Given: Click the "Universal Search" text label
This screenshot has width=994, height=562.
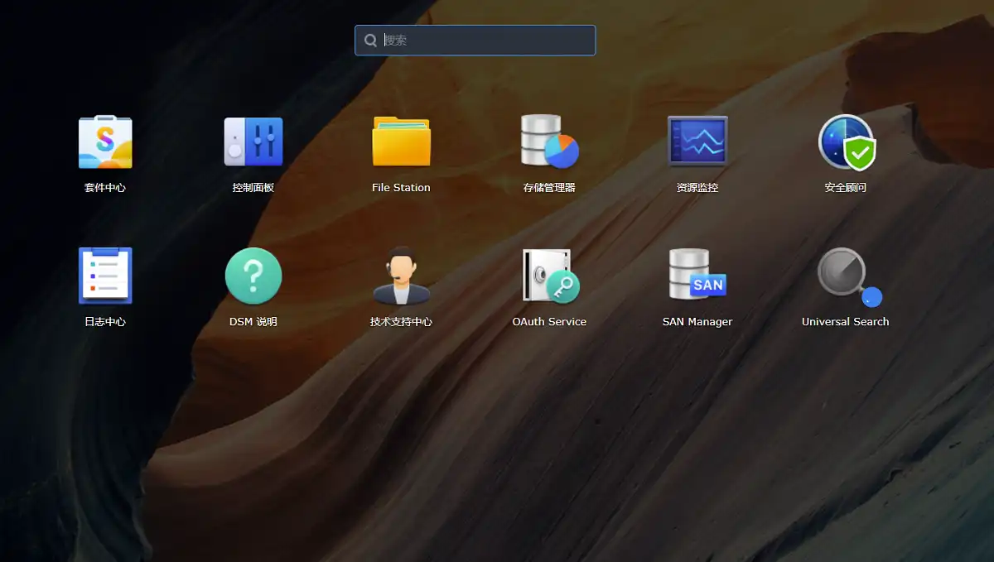Looking at the screenshot, I should pos(845,322).
